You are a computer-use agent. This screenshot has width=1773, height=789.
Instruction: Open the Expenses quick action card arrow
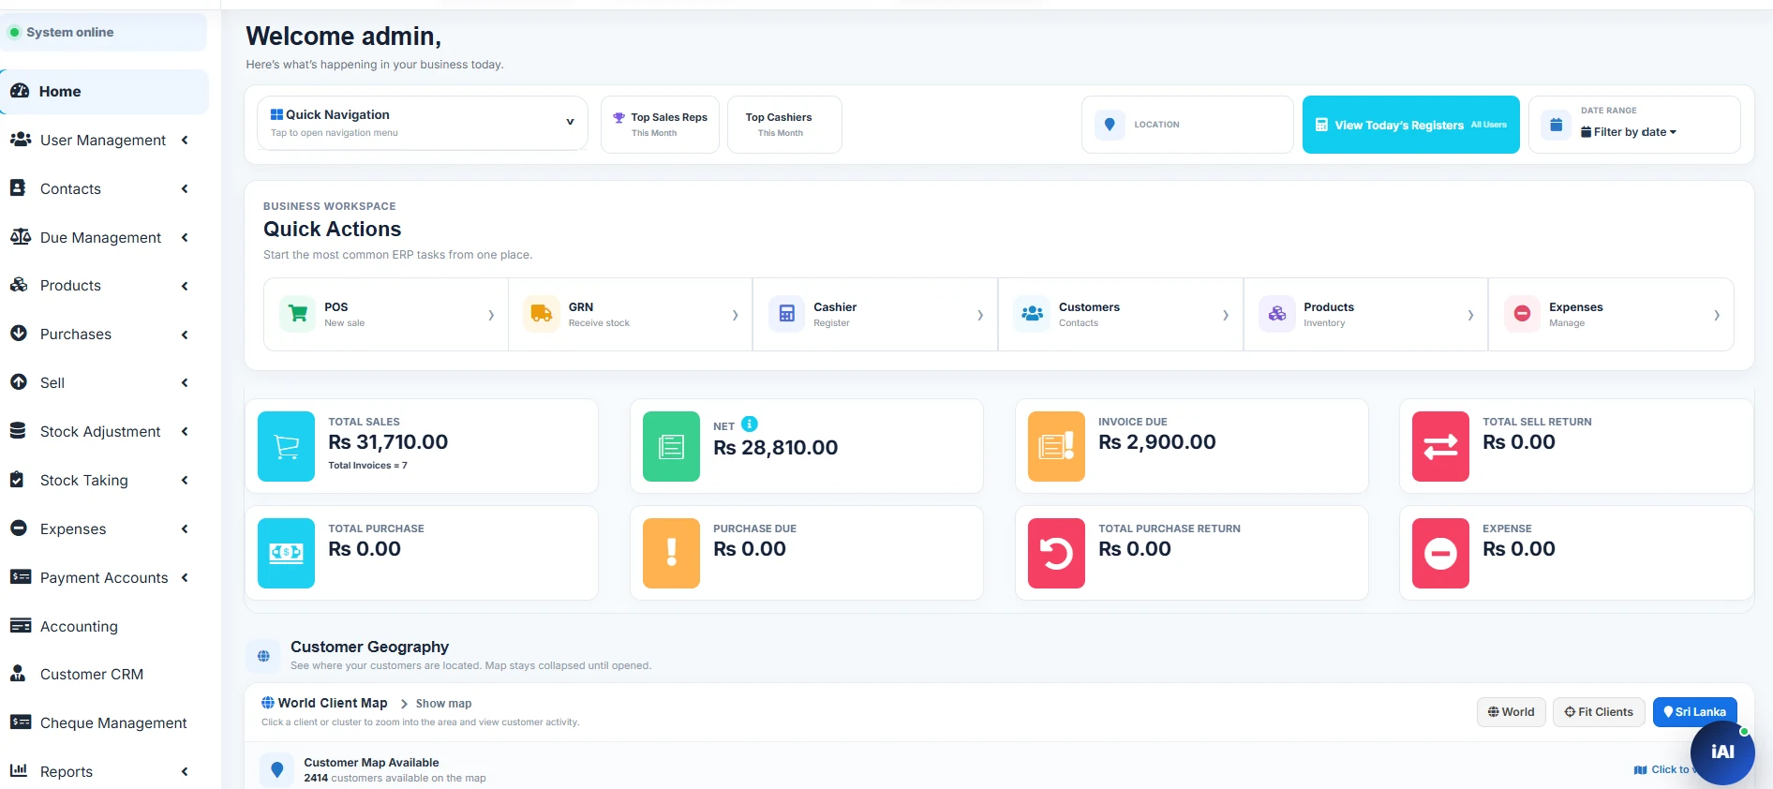coord(1716,315)
